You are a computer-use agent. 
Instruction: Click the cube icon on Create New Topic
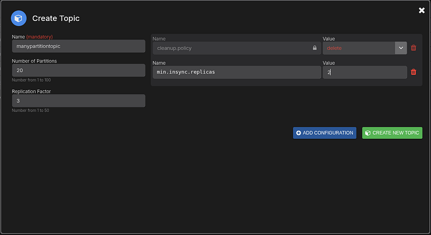coord(367,133)
